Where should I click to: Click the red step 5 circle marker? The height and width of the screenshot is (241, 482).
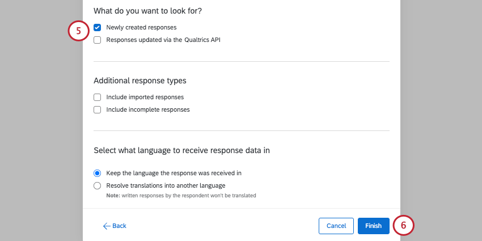click(79, 31)
